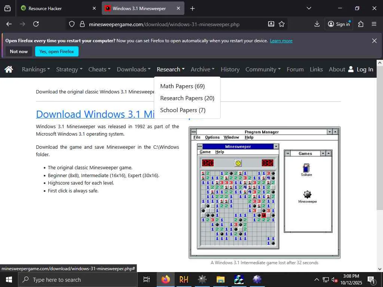Image resolution: width=383 pixels, height=287 pixels.
Task: Click the Firefox taskbar icon
Action: pyautogui.click(x=166, y=280)
